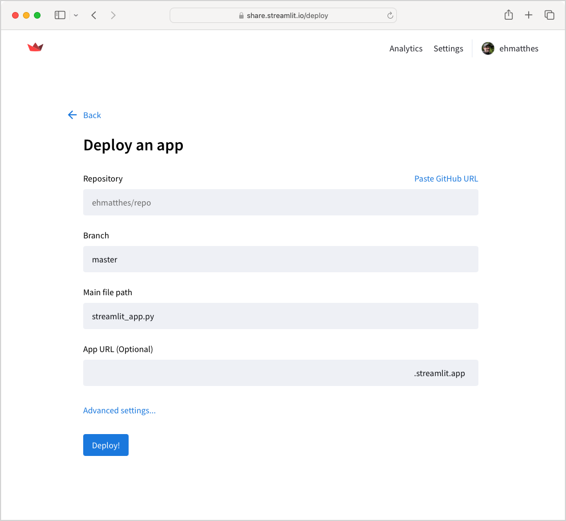Follow the Back link
Viewport: 566px width, 521px height.
(92, 115)
